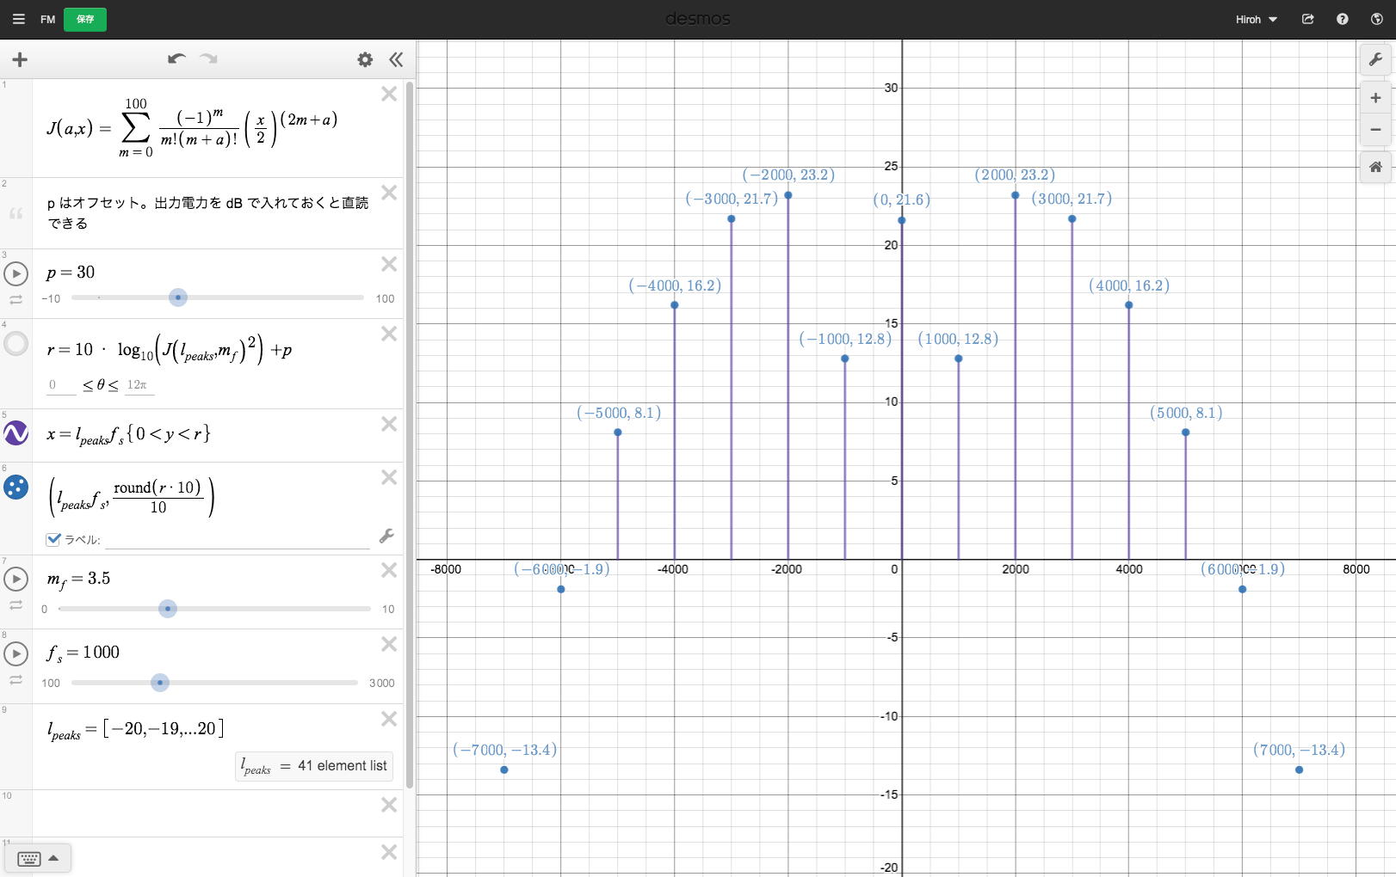1396x877 pixels.
Task: Open the Hiroh account dropdown
Action: (1256, 19)
